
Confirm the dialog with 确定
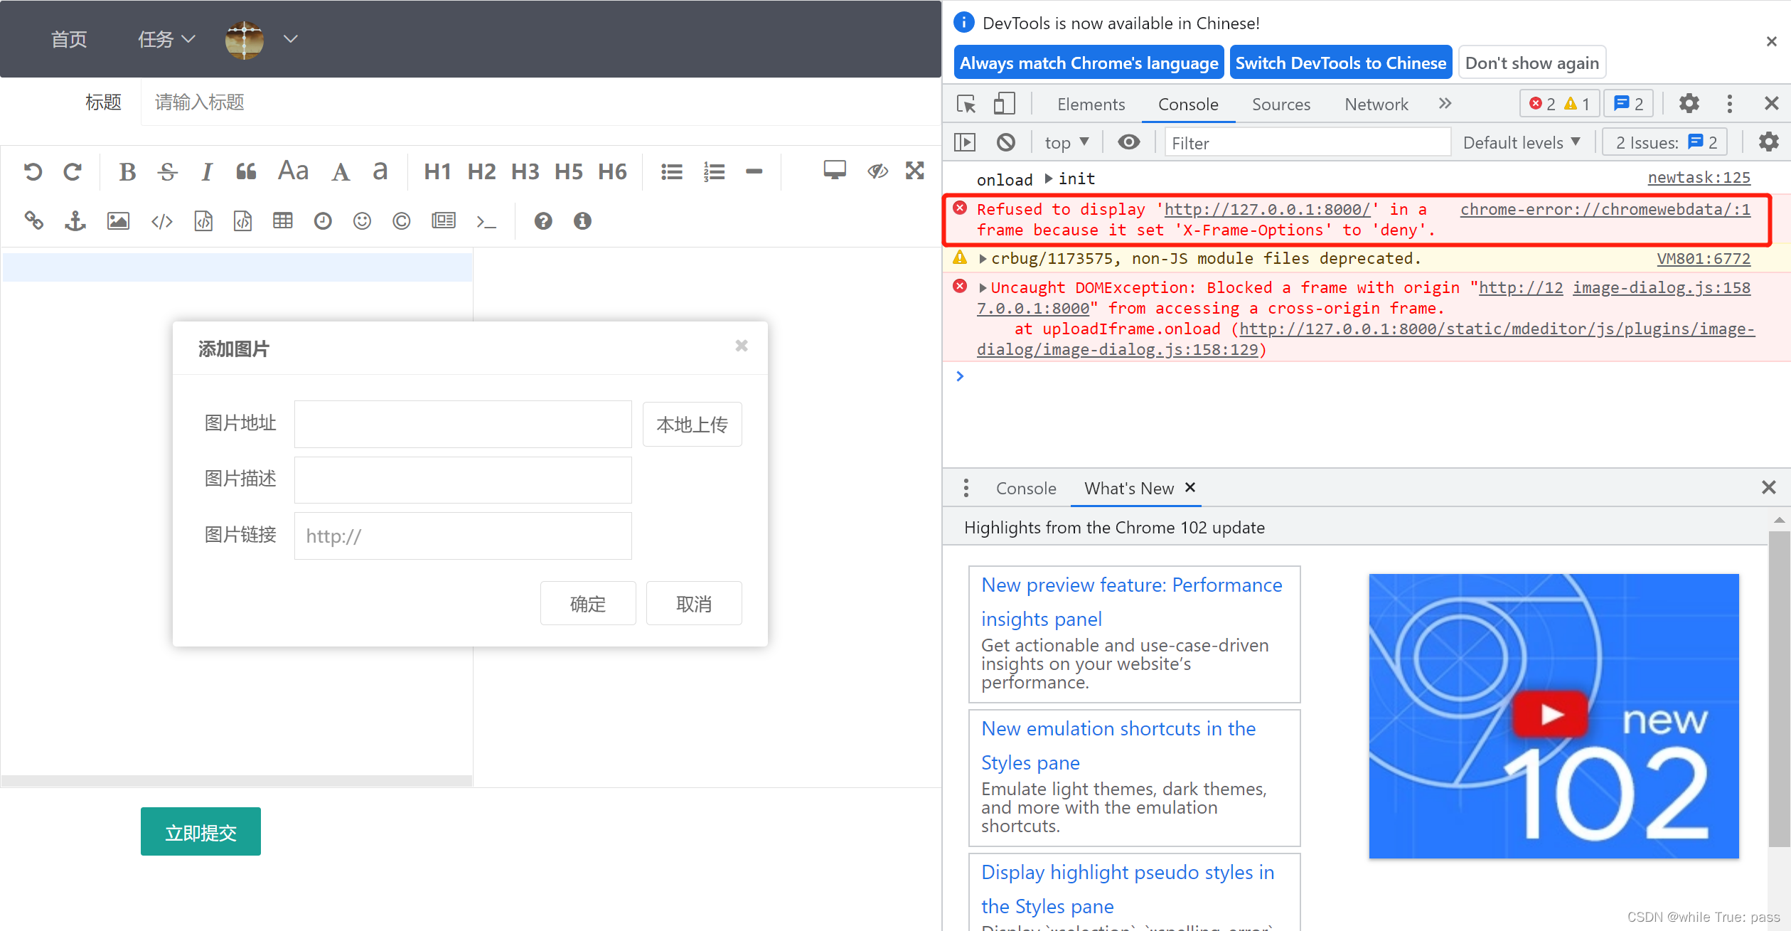pyautogui.click(x=588, y=604)
